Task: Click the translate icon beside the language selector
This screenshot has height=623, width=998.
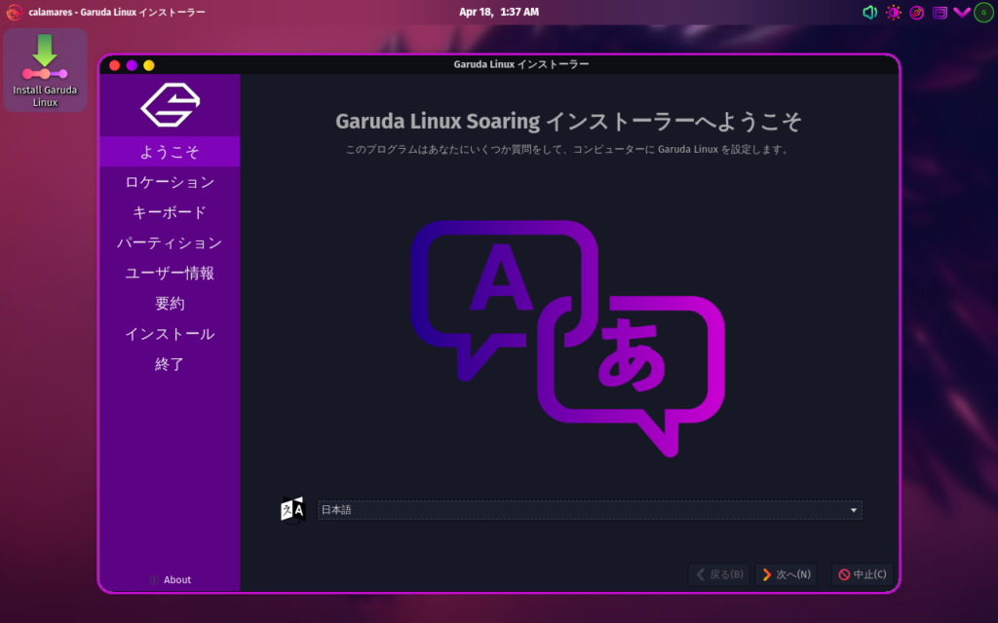Action: tap(292, 509)
